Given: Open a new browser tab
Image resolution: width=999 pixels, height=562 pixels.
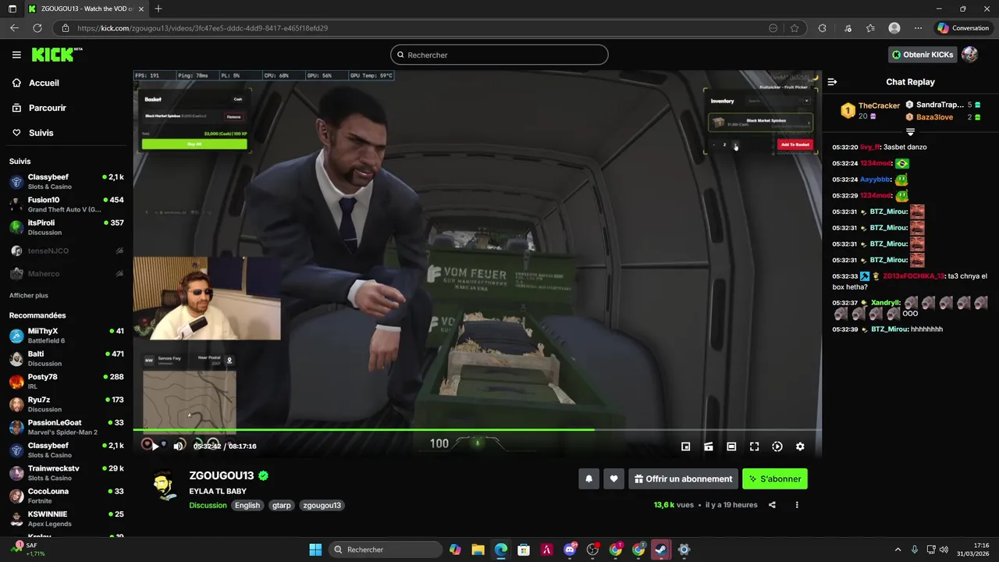Looking at the screenshot, I should [158, 9].
